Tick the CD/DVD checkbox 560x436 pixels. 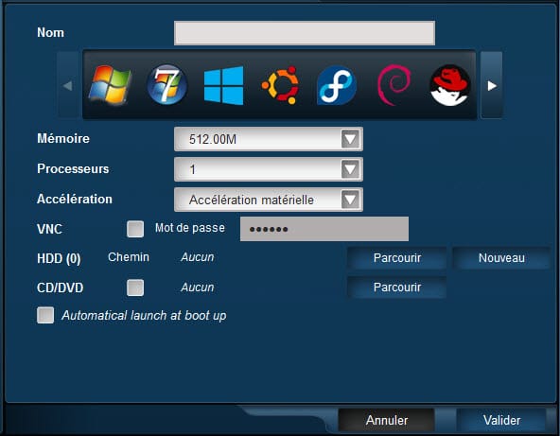coord(135,288)
